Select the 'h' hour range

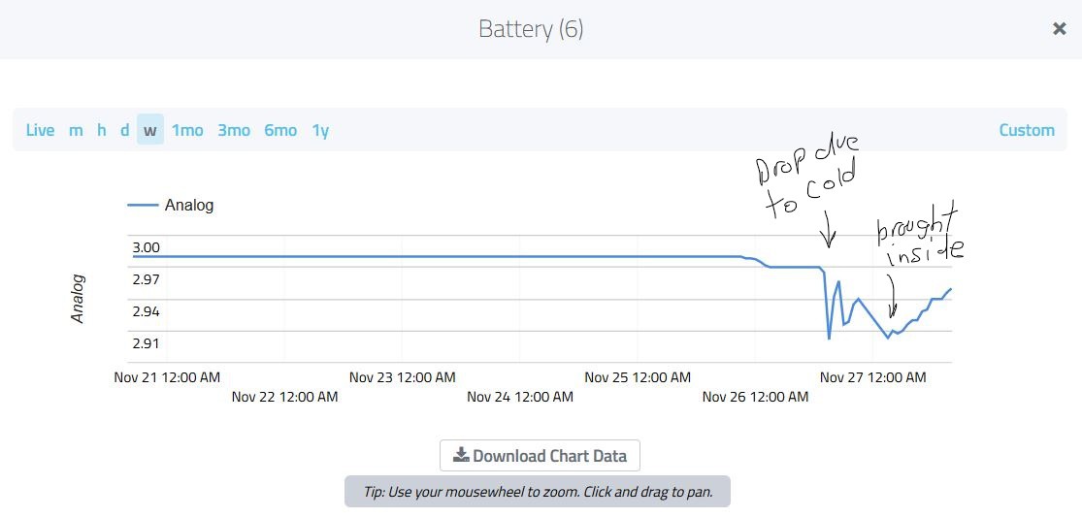point(102,130)
